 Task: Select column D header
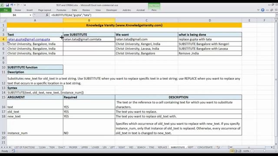(x=210, y=20)
